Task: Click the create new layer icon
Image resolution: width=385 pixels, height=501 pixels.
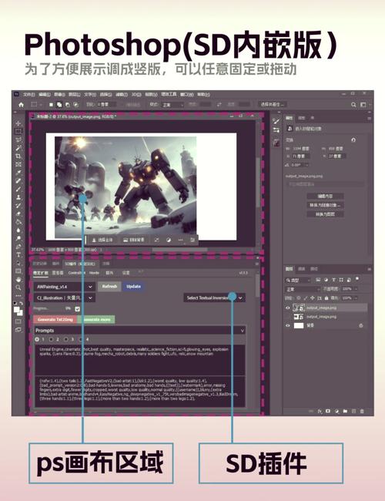Action: click(353, 412)
